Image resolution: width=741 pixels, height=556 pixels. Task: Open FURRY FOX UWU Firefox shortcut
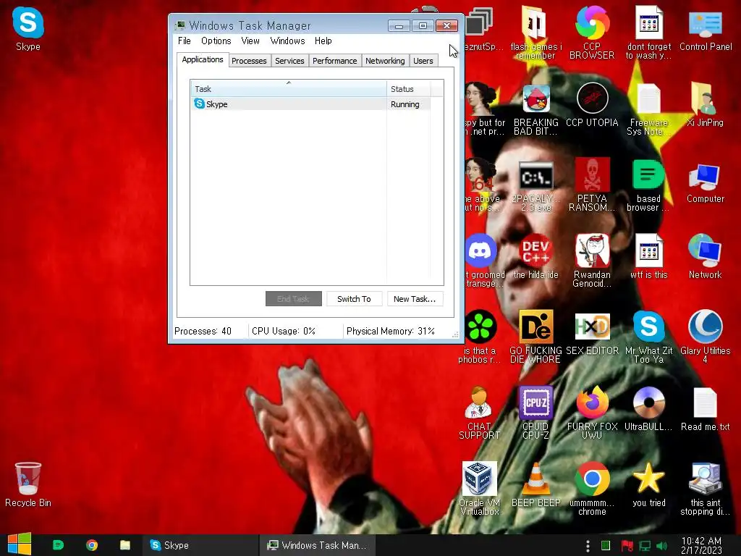coord(592,413)
